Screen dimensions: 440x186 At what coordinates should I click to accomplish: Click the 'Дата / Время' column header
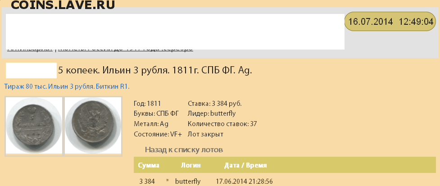pos(245,165)
